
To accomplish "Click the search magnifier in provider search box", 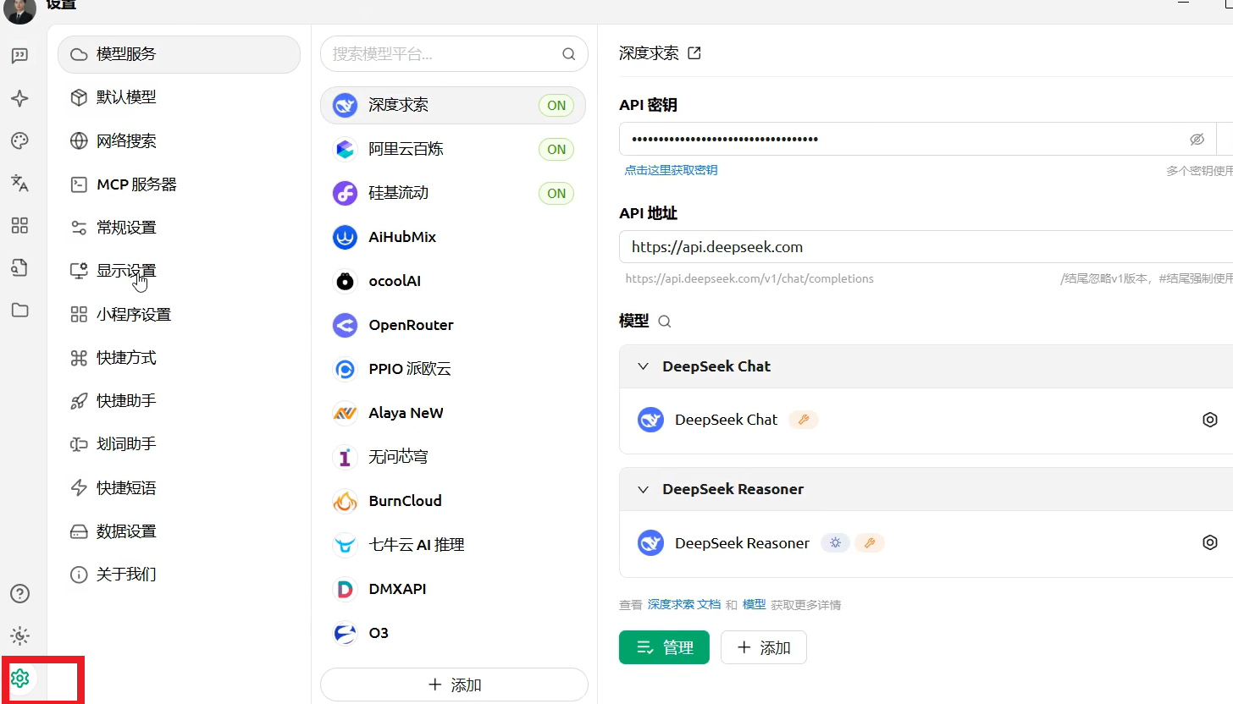I will click(569, 54).
